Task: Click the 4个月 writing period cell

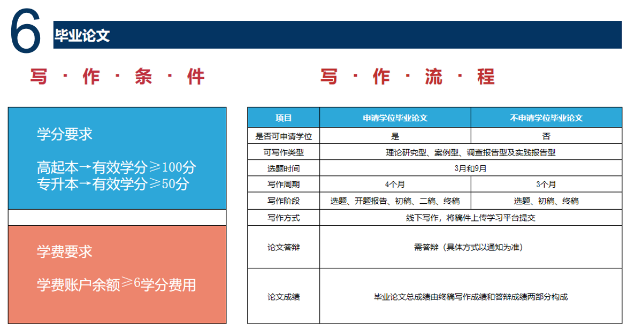Action: [x=395, y=185]
